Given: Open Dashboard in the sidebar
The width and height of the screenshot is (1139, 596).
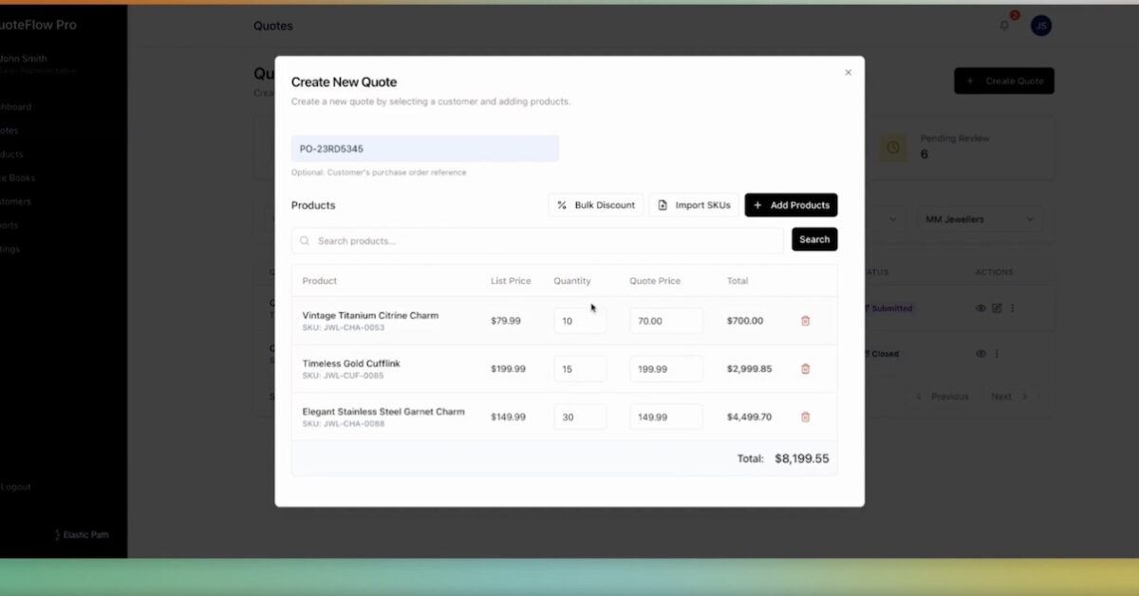Looking at the screenshot, I should point(15,107).
